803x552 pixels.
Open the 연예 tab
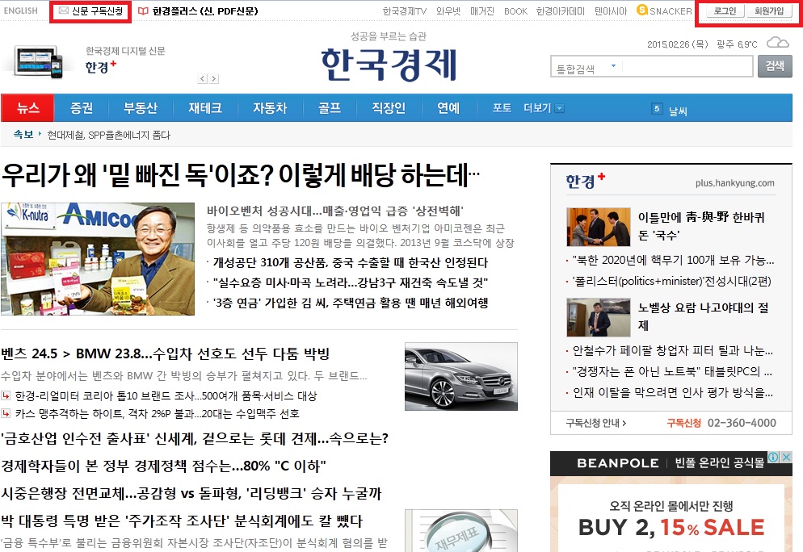pos(448,108)
